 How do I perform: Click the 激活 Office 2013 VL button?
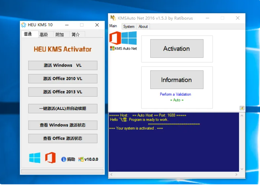63,92
